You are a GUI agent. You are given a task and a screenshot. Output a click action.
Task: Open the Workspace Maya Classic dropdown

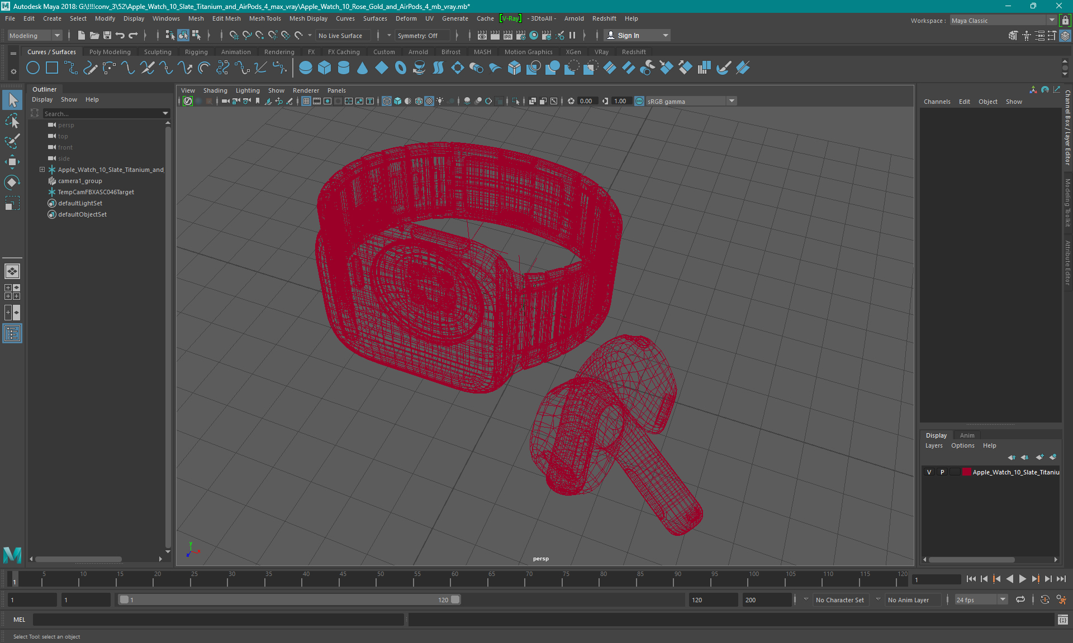click(x=1003, y=21)
